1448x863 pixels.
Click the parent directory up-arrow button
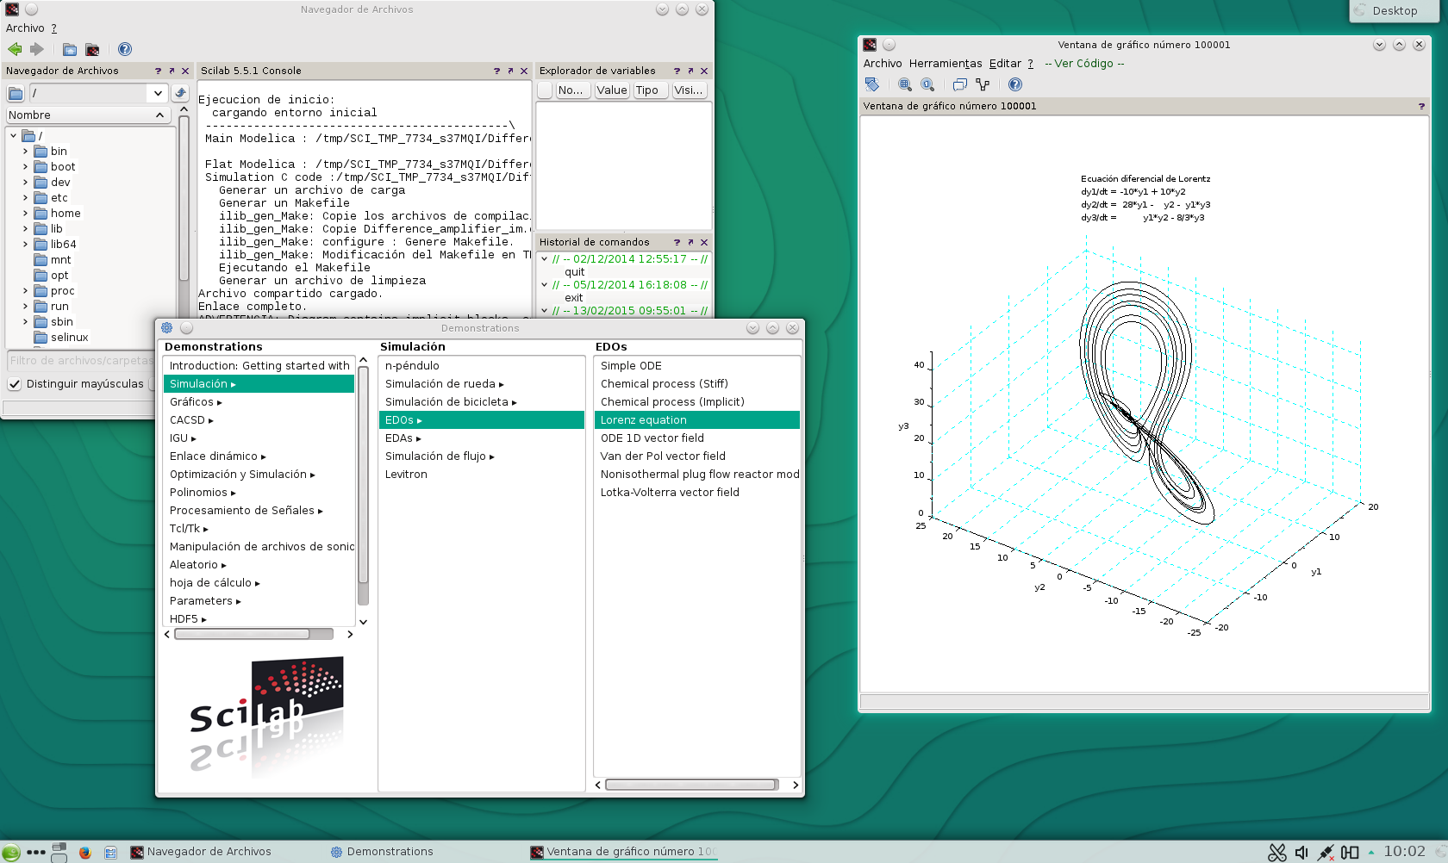point(180,93)
